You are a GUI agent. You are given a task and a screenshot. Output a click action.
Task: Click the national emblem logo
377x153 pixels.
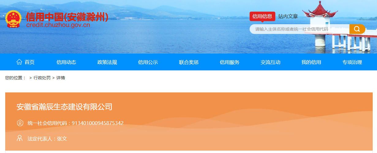pos(14,19)
